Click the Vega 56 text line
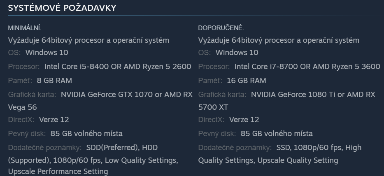The height and width of the screenshot is (176, 384). (x=22, y=107)
